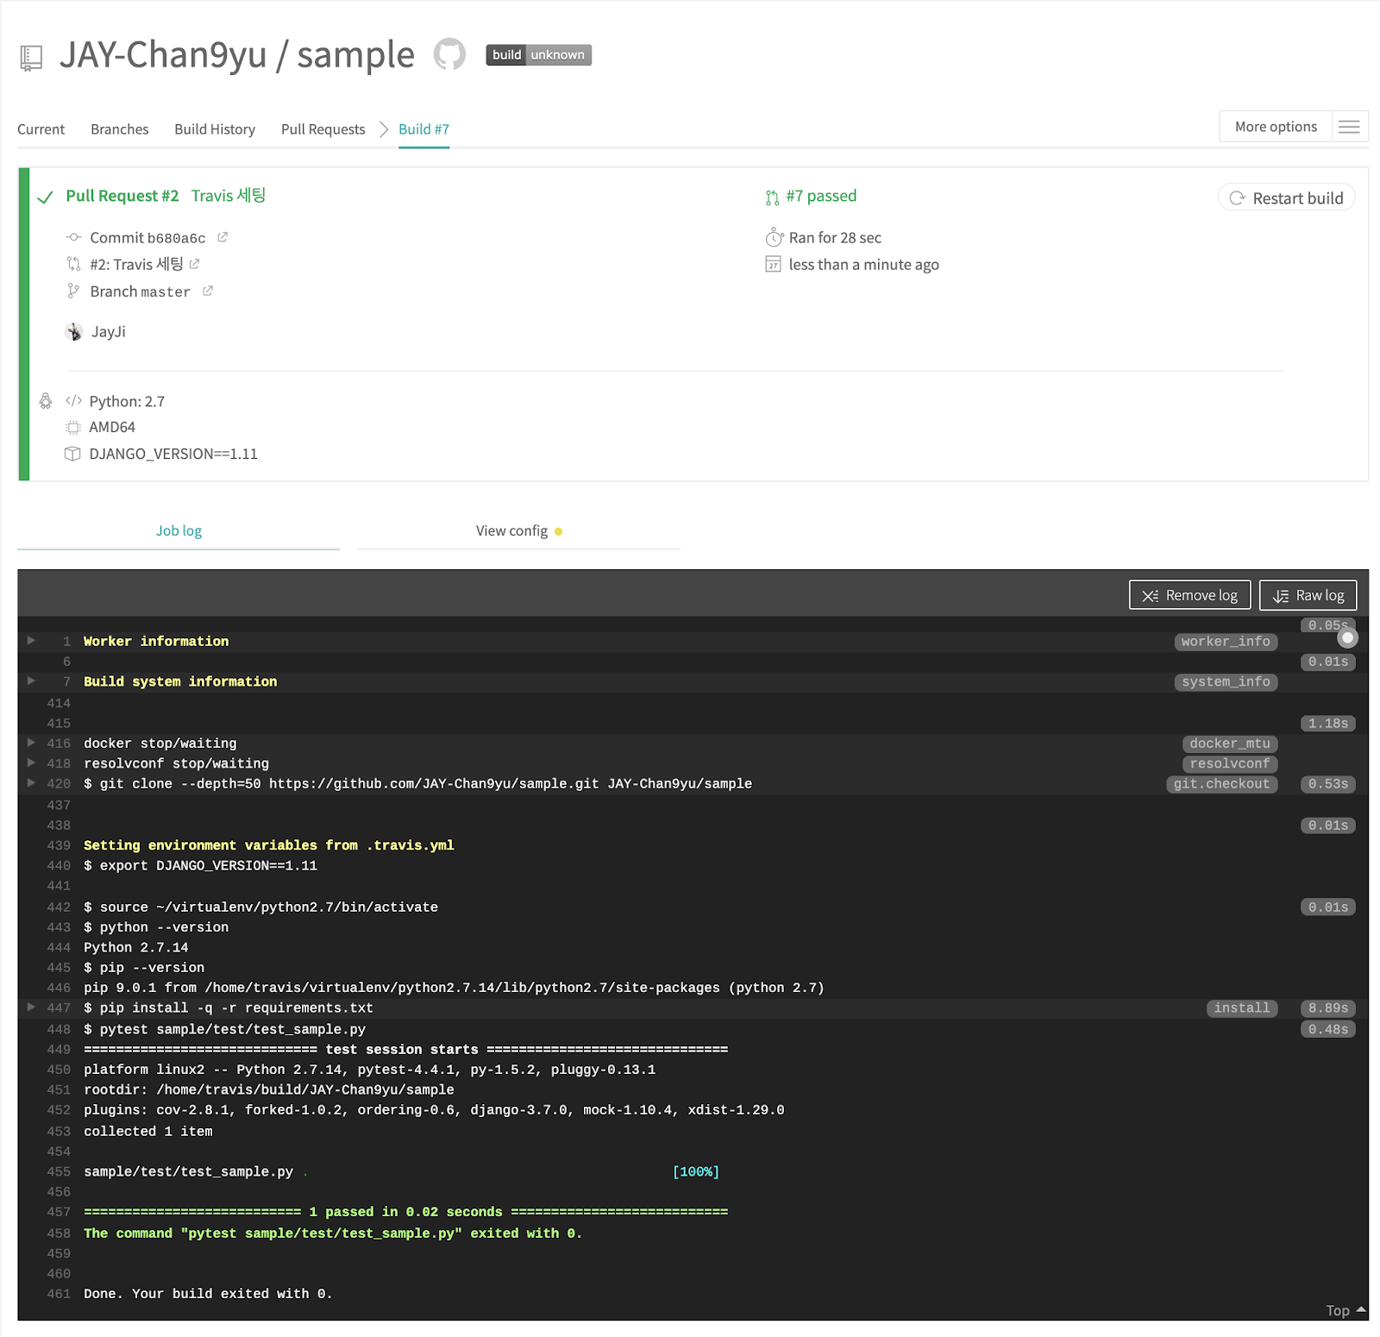The height and width of the screenshot is (1337, 1380).
Task: Click the '1 passed in 0.02 seconds' log line
Action: pos(405,1212)
